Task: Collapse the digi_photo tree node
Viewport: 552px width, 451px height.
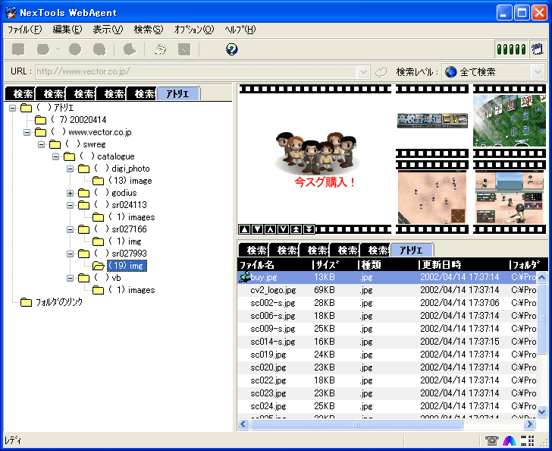Action: [x=71, y=169]
